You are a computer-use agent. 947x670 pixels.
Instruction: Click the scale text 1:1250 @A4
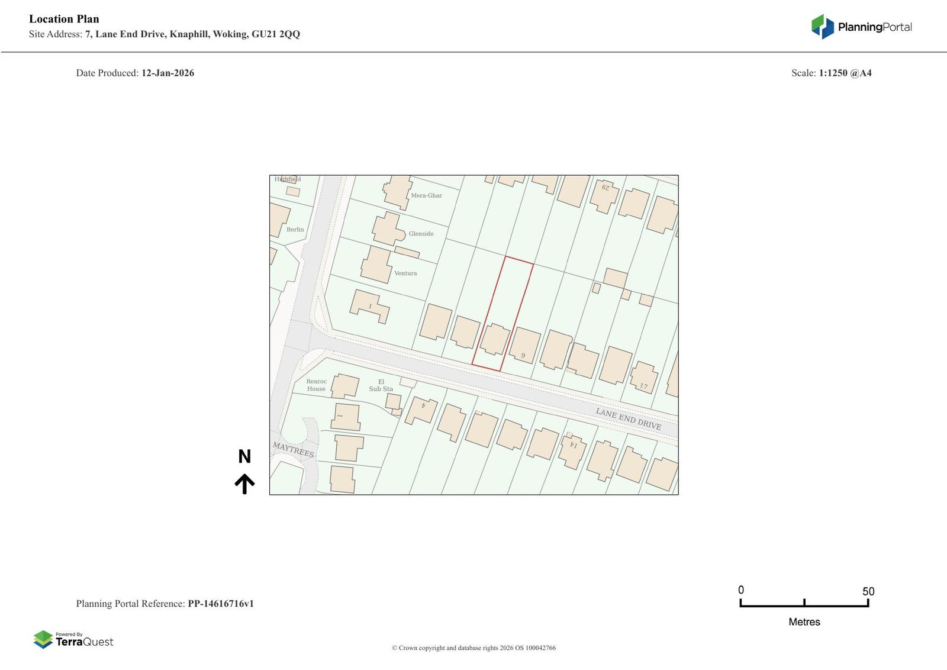point(845,73)
